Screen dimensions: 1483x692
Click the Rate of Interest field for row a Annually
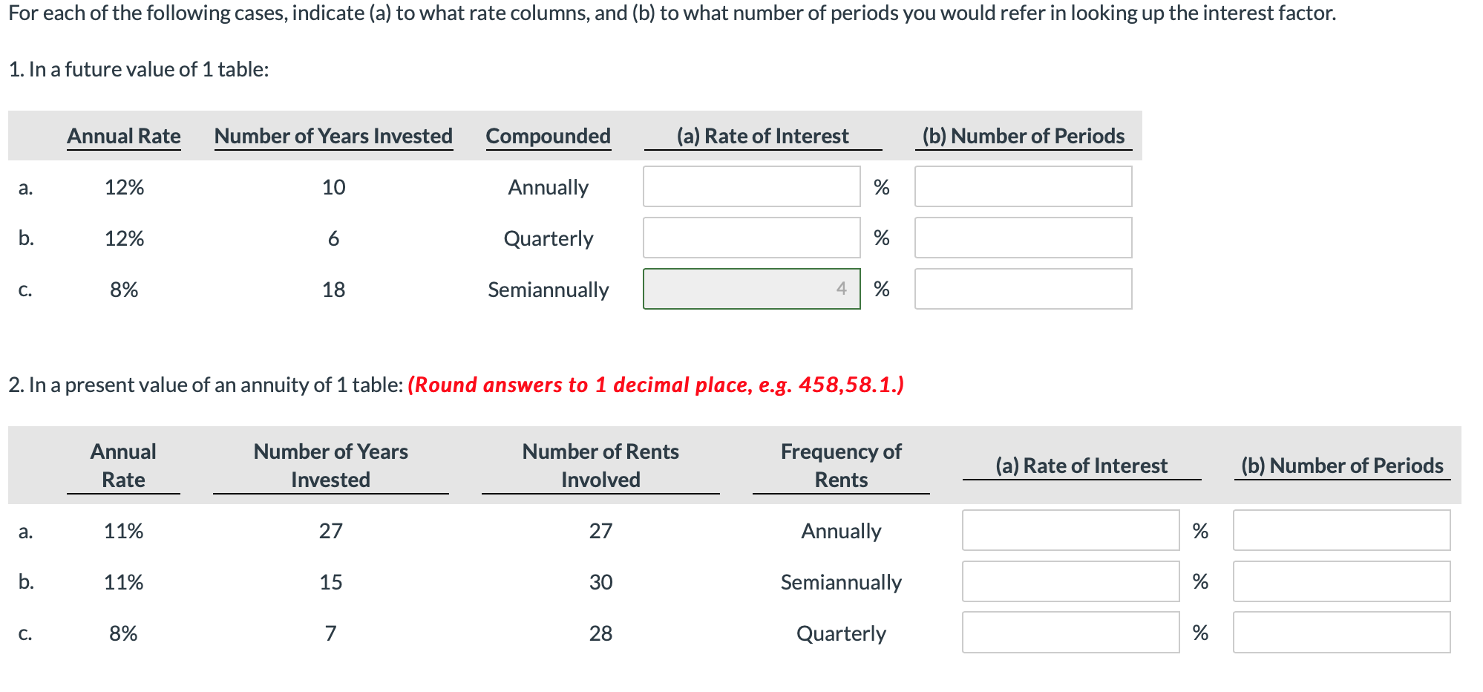point(750,186)
